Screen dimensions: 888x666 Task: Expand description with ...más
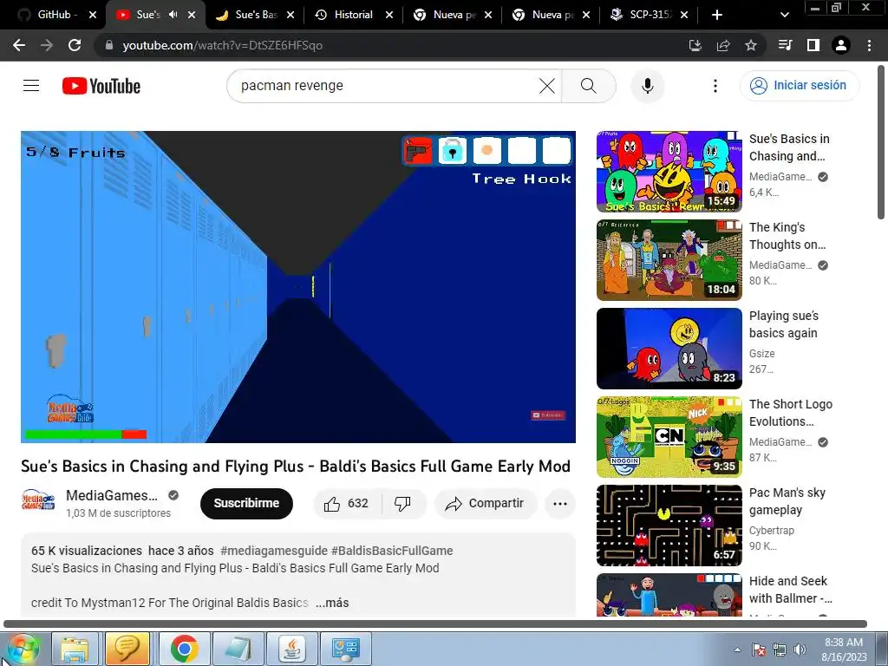[x=332, y=604]
